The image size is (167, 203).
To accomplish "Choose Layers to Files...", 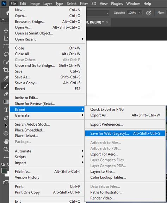I will 125,172.
